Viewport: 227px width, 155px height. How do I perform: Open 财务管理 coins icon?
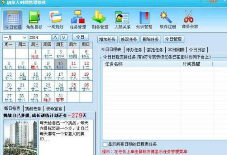(x=100, y=20)
